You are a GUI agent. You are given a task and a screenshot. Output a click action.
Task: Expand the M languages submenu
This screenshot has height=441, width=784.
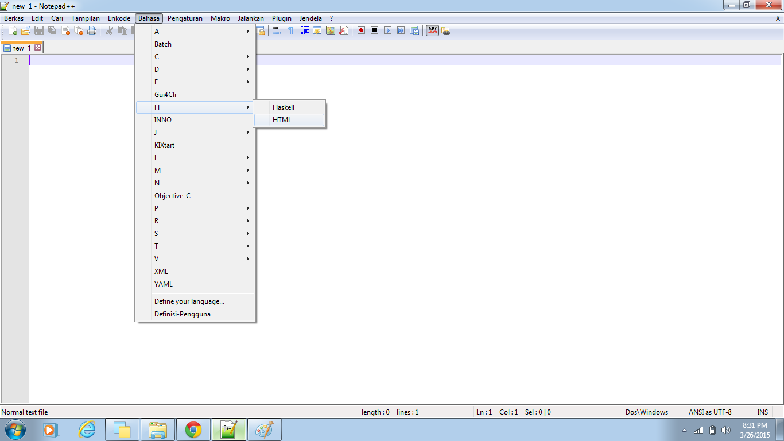(195, 171)
